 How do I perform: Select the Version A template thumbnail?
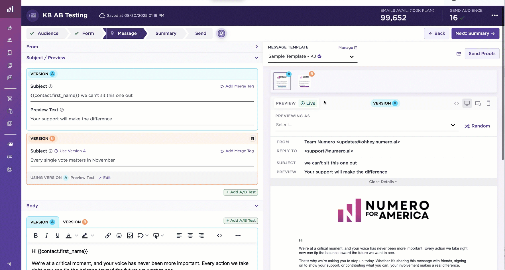pos(282,81)
